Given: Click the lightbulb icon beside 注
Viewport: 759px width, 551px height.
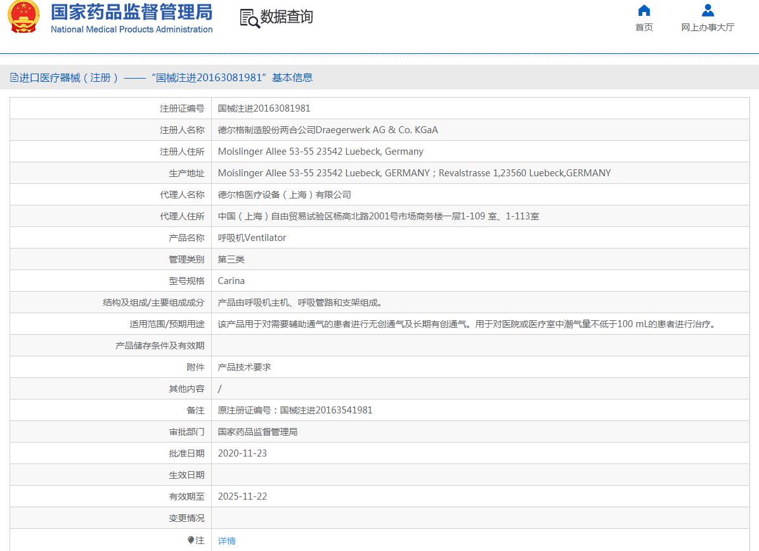Looking at the screenshot, I should click(x=190, y=540).
